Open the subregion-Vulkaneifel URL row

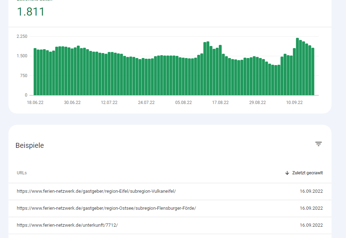point(96,191)
